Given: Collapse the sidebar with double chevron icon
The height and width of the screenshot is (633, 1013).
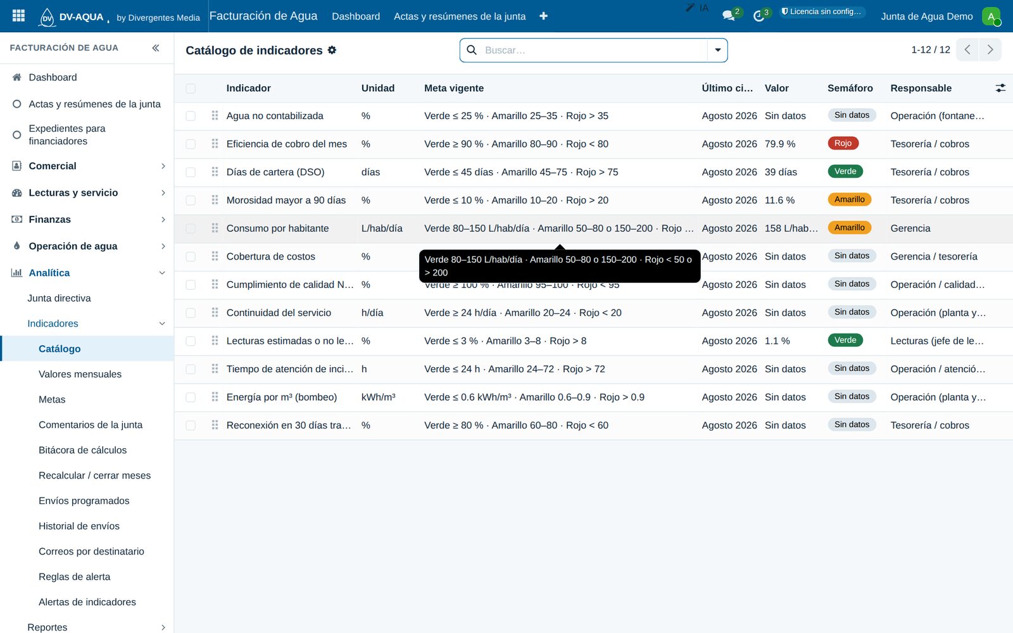Looking at the screenshot, I should (156, 47).
